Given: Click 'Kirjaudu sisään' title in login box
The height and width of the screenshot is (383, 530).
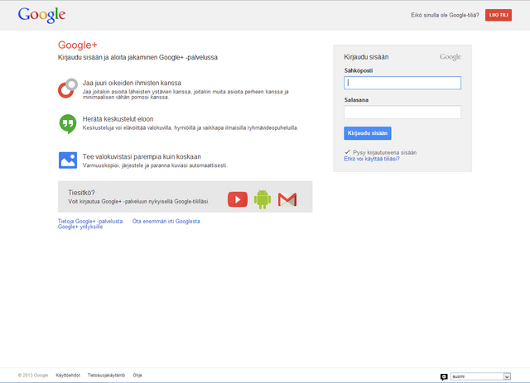Looking at the screenshot, I should 366,57.
